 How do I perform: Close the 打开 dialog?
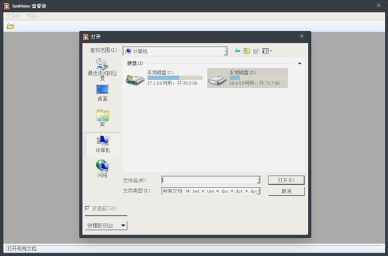point(301,36)
